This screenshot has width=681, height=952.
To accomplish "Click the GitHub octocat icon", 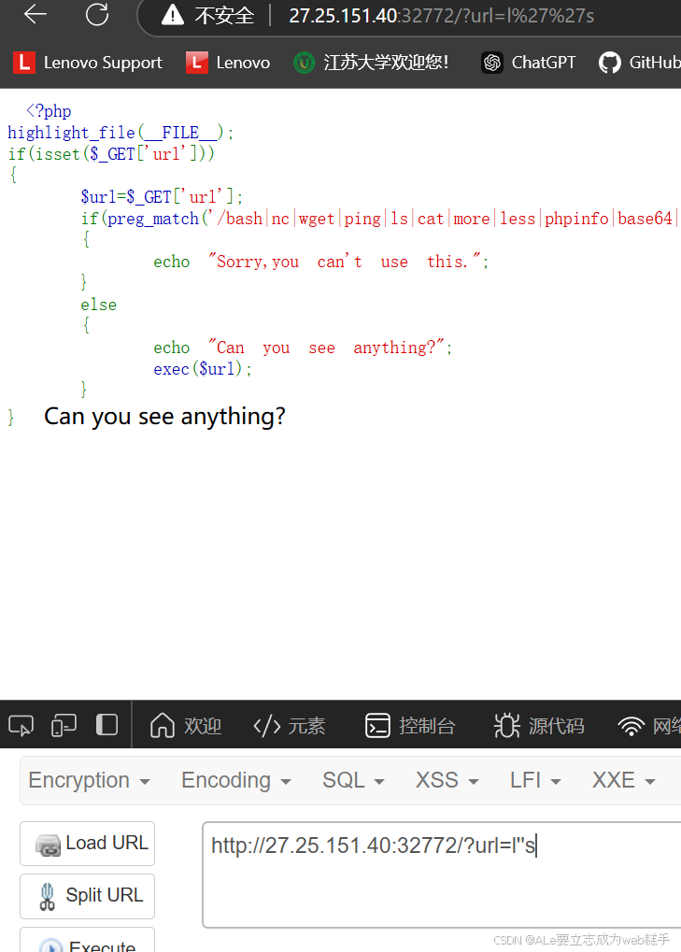I will (609, 63).
